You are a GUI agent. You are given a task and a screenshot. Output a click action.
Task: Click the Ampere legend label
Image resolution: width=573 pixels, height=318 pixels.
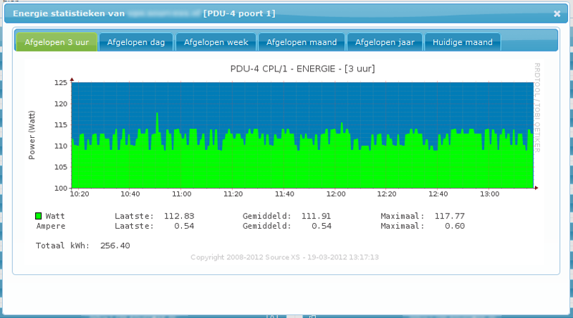[51, 226]
